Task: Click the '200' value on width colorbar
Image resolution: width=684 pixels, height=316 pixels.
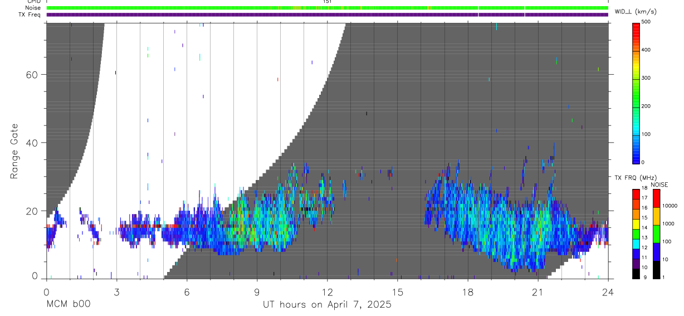Action: click(646, 106)
